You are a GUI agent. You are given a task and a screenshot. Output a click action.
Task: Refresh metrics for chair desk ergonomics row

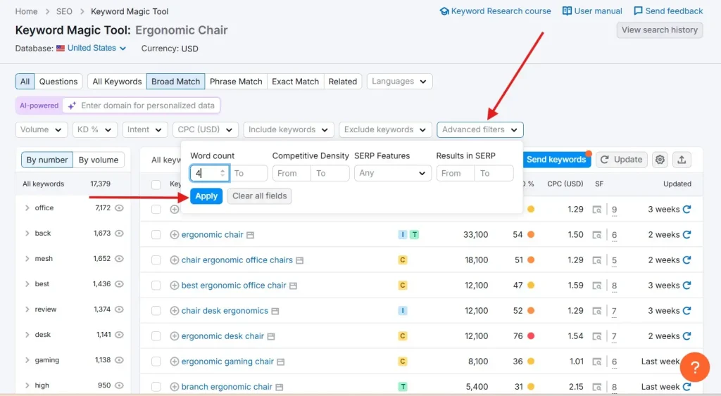coord(687,311)
